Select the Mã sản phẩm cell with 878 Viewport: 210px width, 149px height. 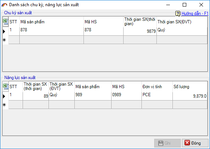(51, 31)
